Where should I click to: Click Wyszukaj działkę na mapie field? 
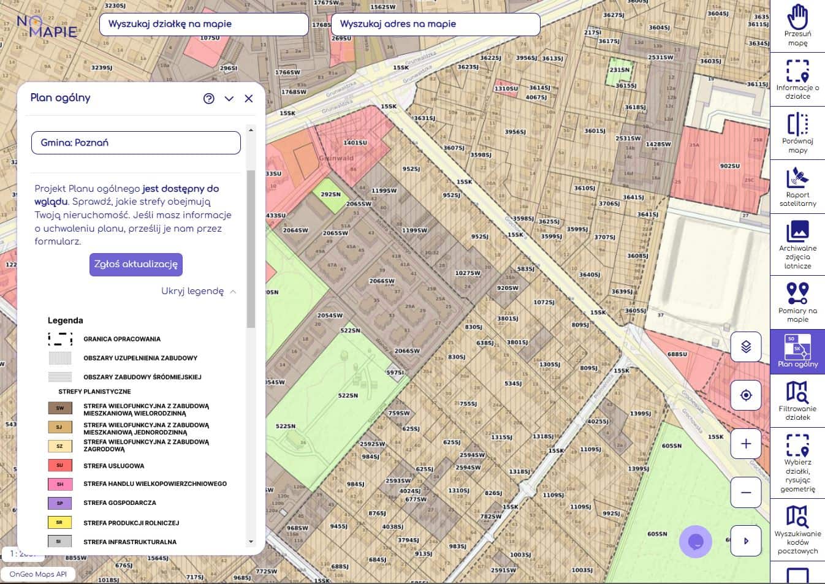tap(203, 24)
